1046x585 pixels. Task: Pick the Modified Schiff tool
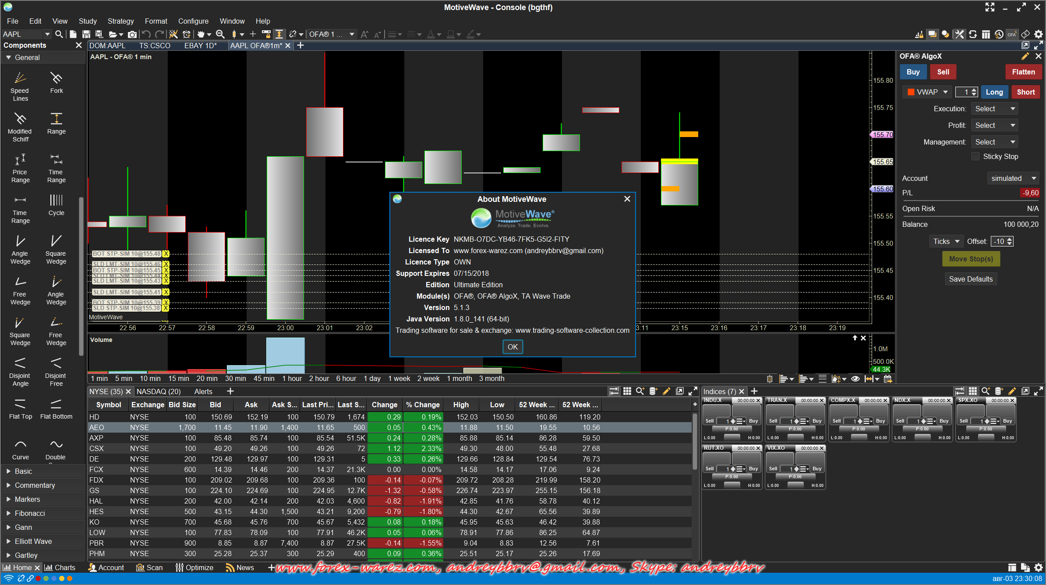[20, 123]
